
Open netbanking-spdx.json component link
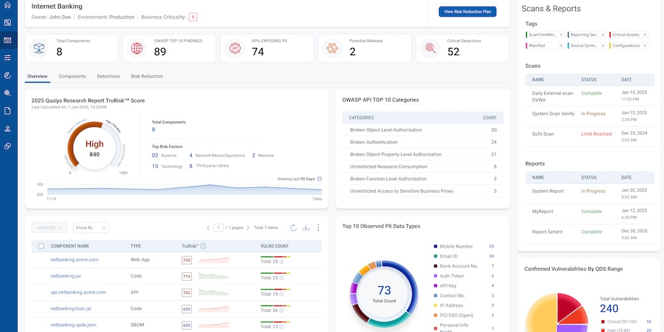tap(73, 325)
